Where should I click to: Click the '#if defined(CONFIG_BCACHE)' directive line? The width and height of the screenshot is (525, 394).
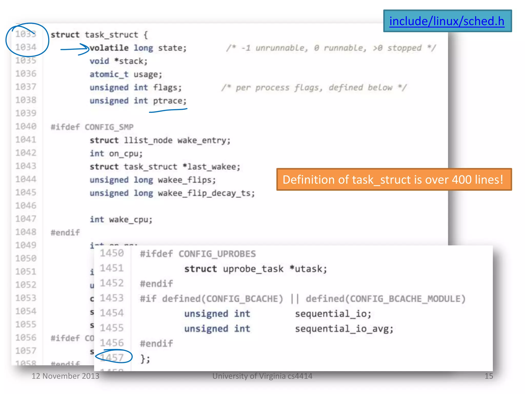[x=303, y=299]
